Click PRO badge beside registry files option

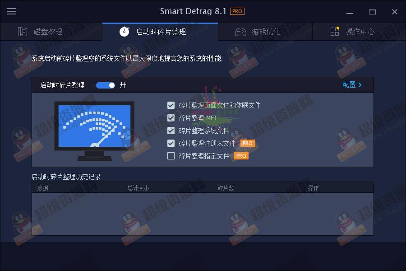248,143
